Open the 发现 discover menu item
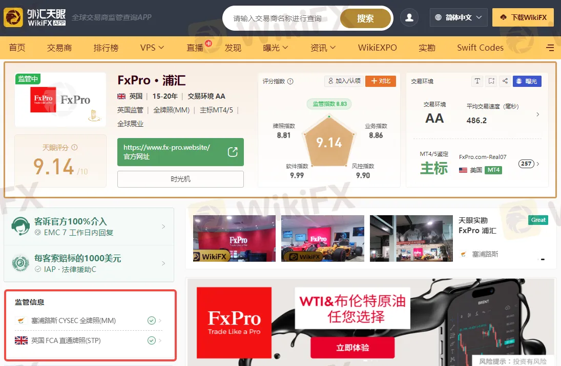561x366 pixels. pos(233,48)
